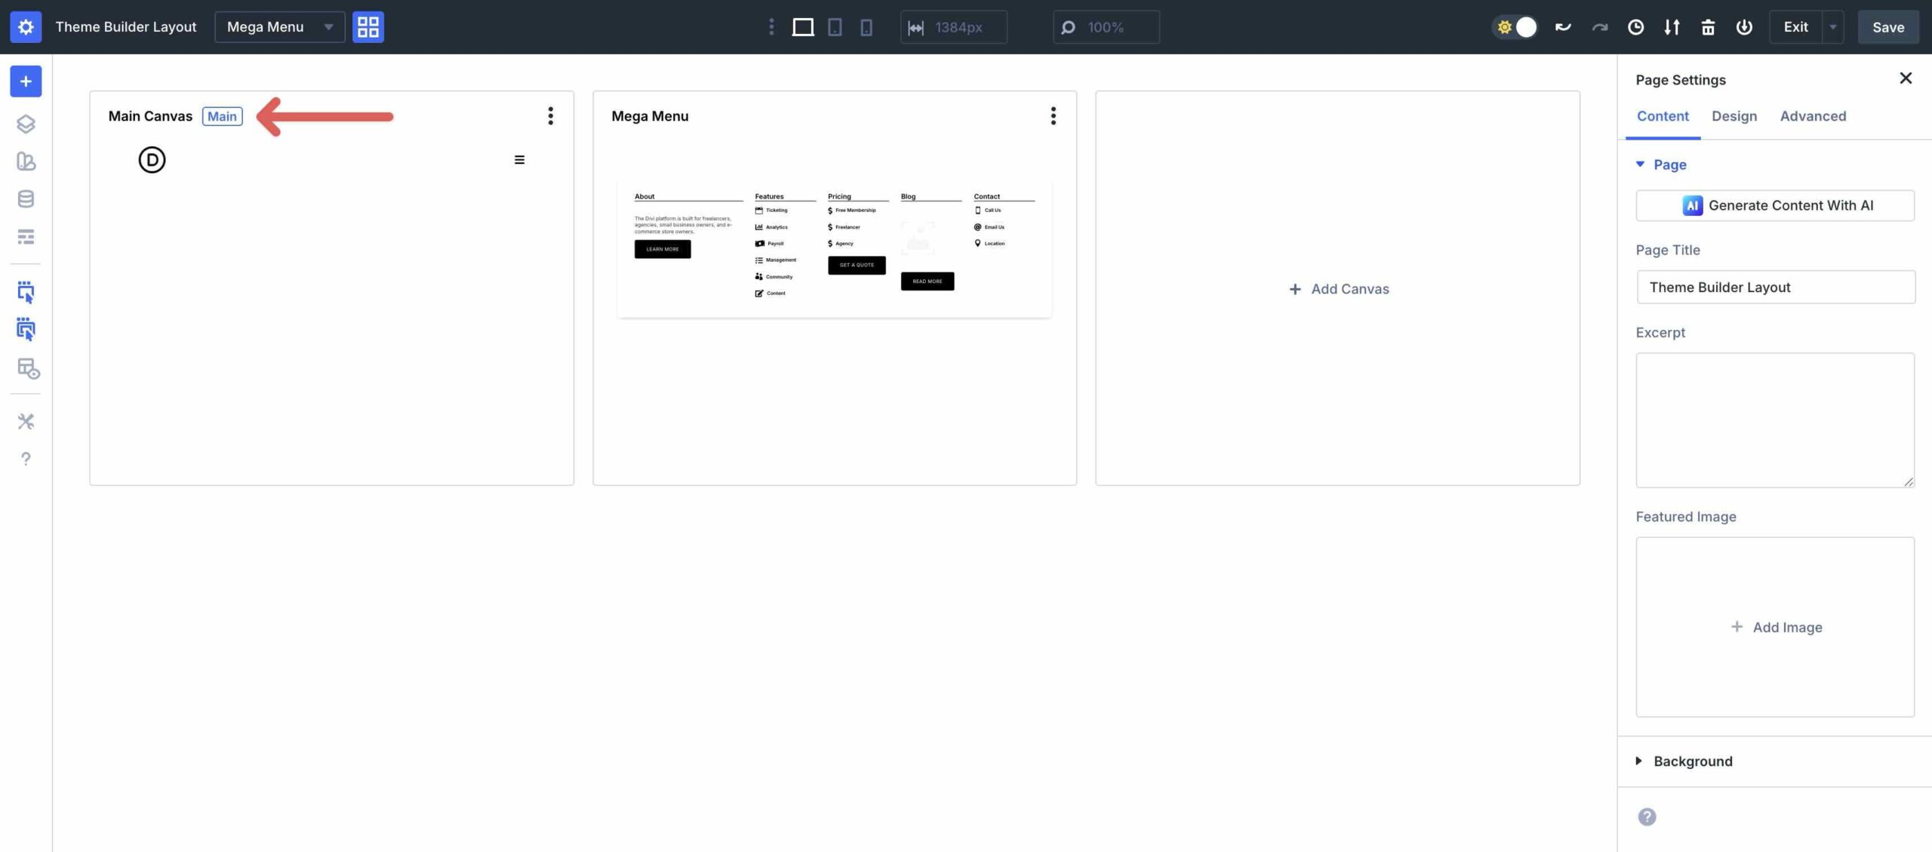Open the Layers panel icon in sidebar

26,124
